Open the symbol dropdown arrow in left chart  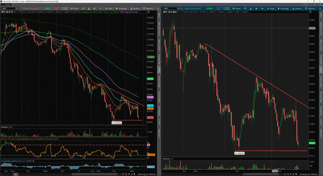click(x=17, y=9)
